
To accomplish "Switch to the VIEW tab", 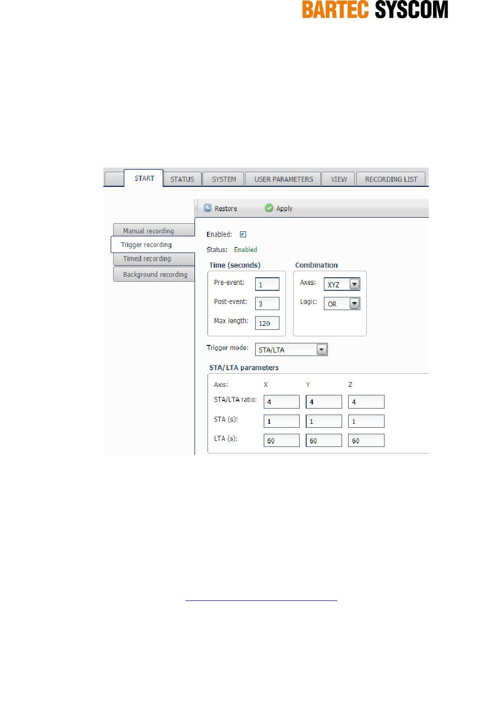I will coord(339,179).
